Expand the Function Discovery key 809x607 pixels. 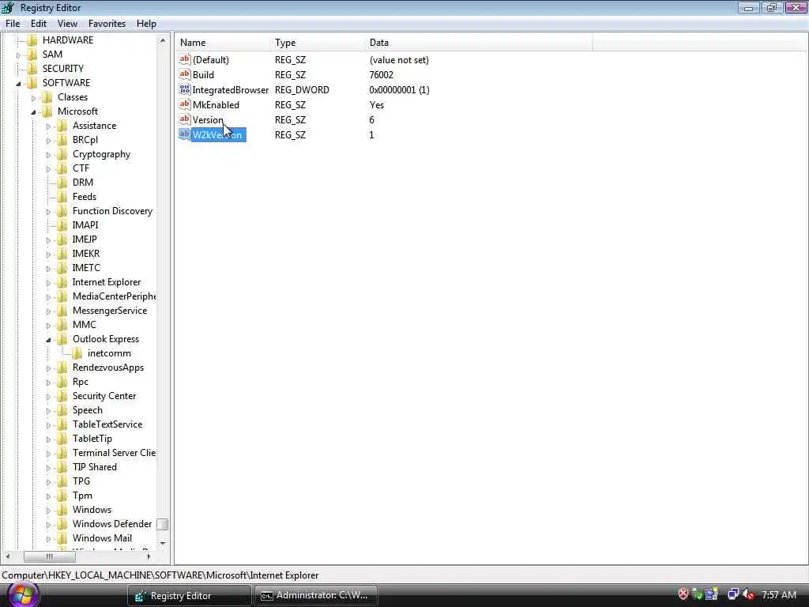(x=48, y=212)
